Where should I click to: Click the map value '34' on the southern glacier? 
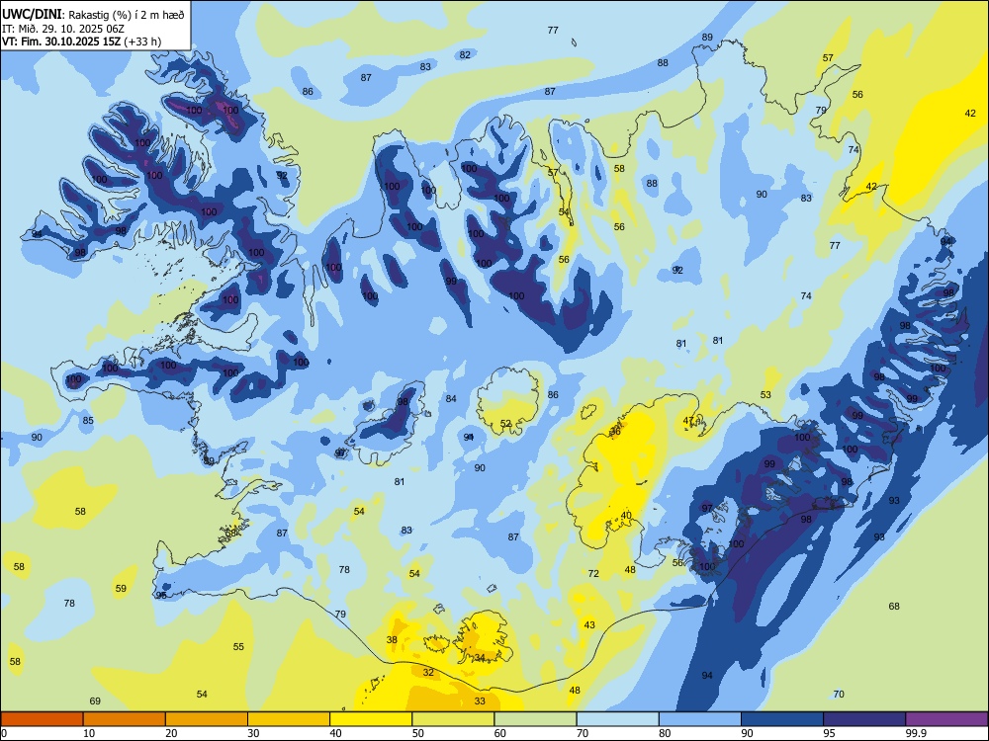click(x=480, y=658)
